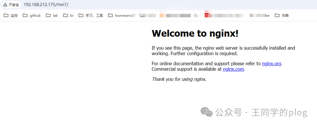The width and height of the screenshot is (317, 125).
Task: Follow the nginx.org link
Action: (x=271, y=64)
